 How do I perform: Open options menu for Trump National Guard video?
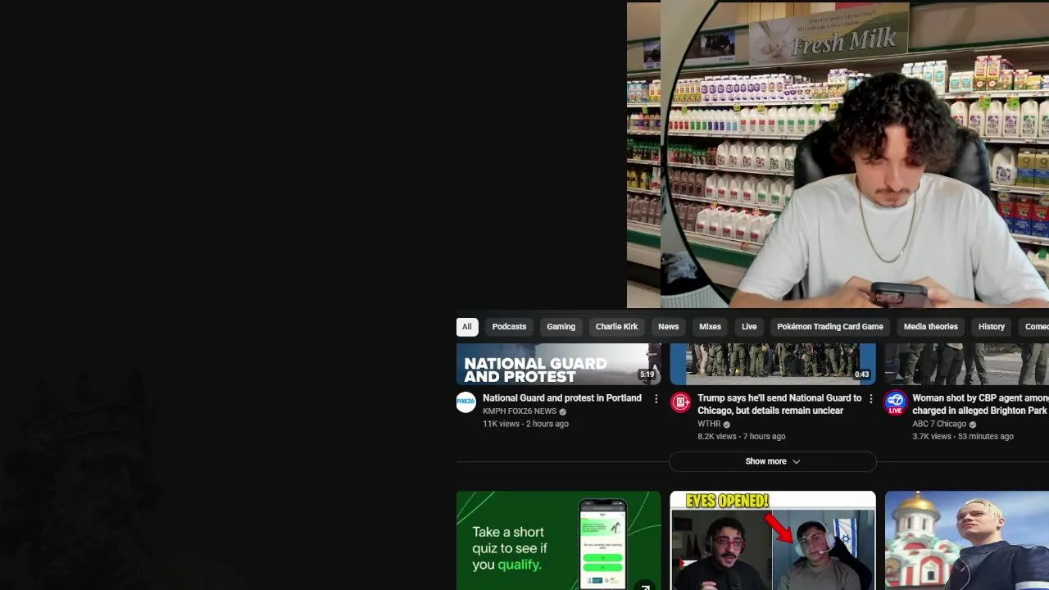(870, 398)
